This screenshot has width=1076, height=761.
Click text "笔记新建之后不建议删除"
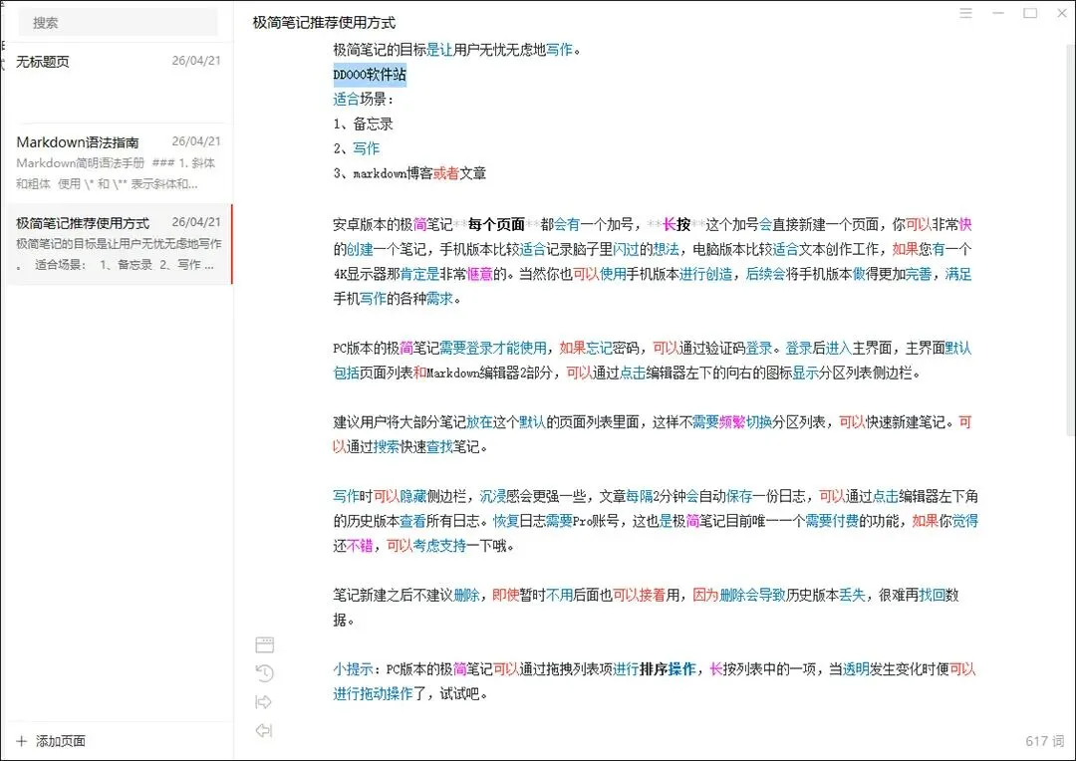[x=406, y=595]
